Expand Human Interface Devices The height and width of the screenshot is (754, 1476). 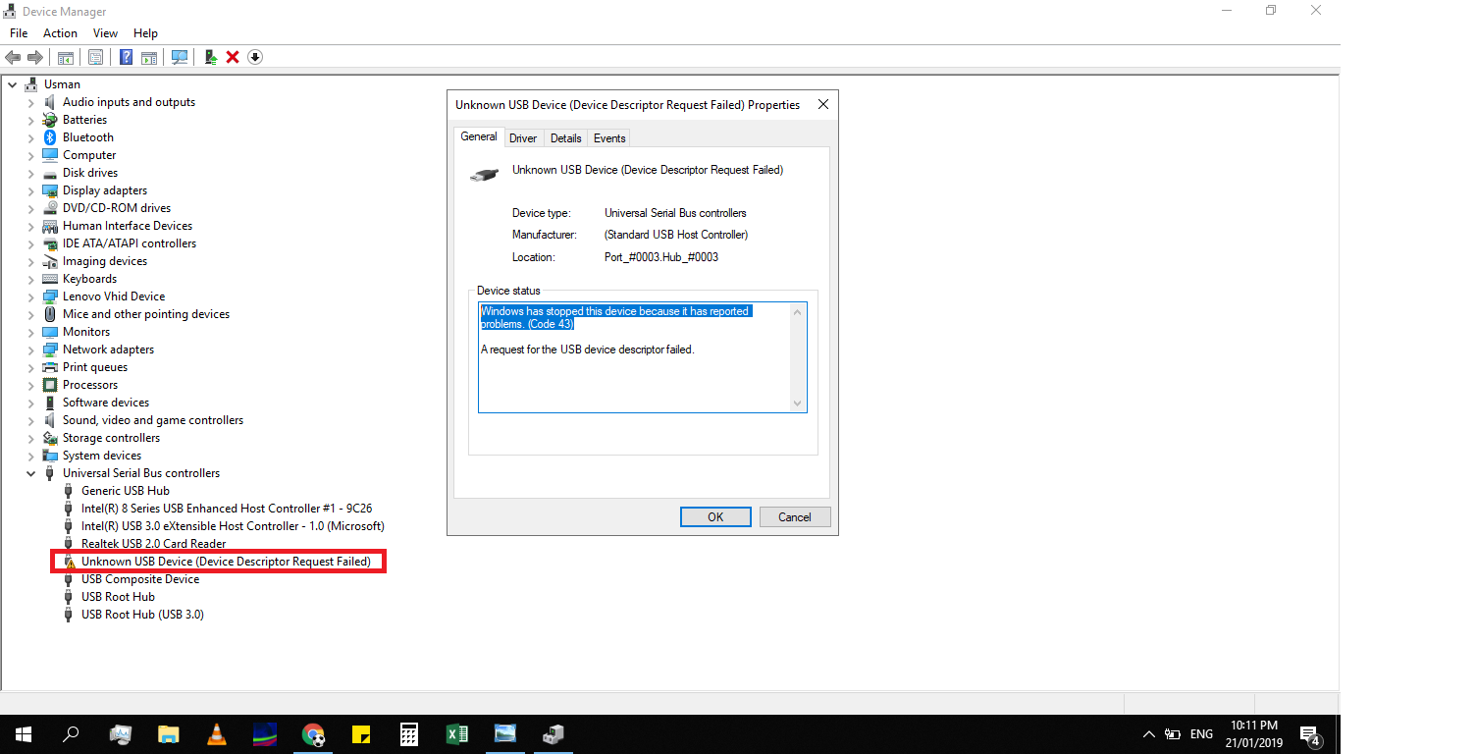point(30,226)
